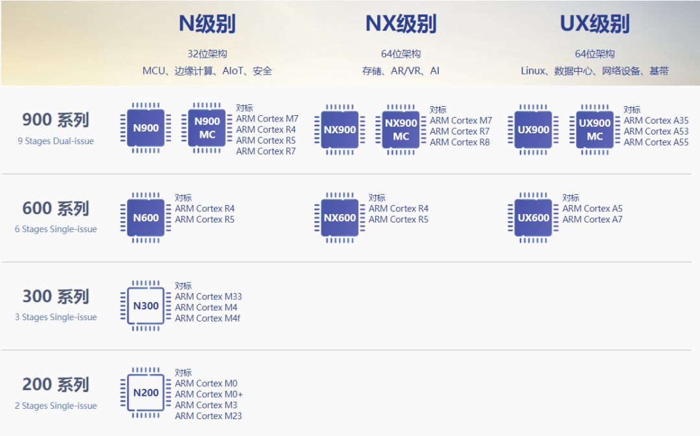Screen dimensions: 700x436
Task: Select the N200 chip icon
Action: [146, 393]
